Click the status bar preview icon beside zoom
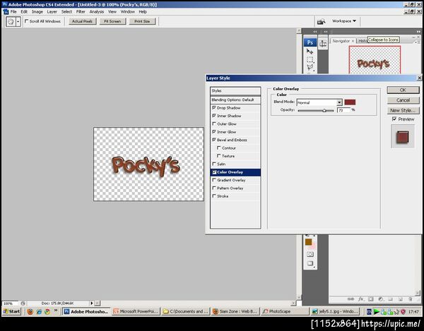Image resolution: width=424 pixels, height=331 pixels. 23,303
